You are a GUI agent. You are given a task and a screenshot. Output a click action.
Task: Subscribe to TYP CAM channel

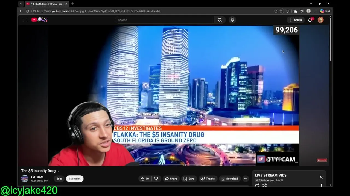coord(75,179)
